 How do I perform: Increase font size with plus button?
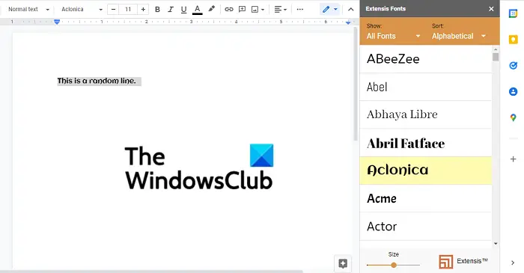[x=143, y=9]
